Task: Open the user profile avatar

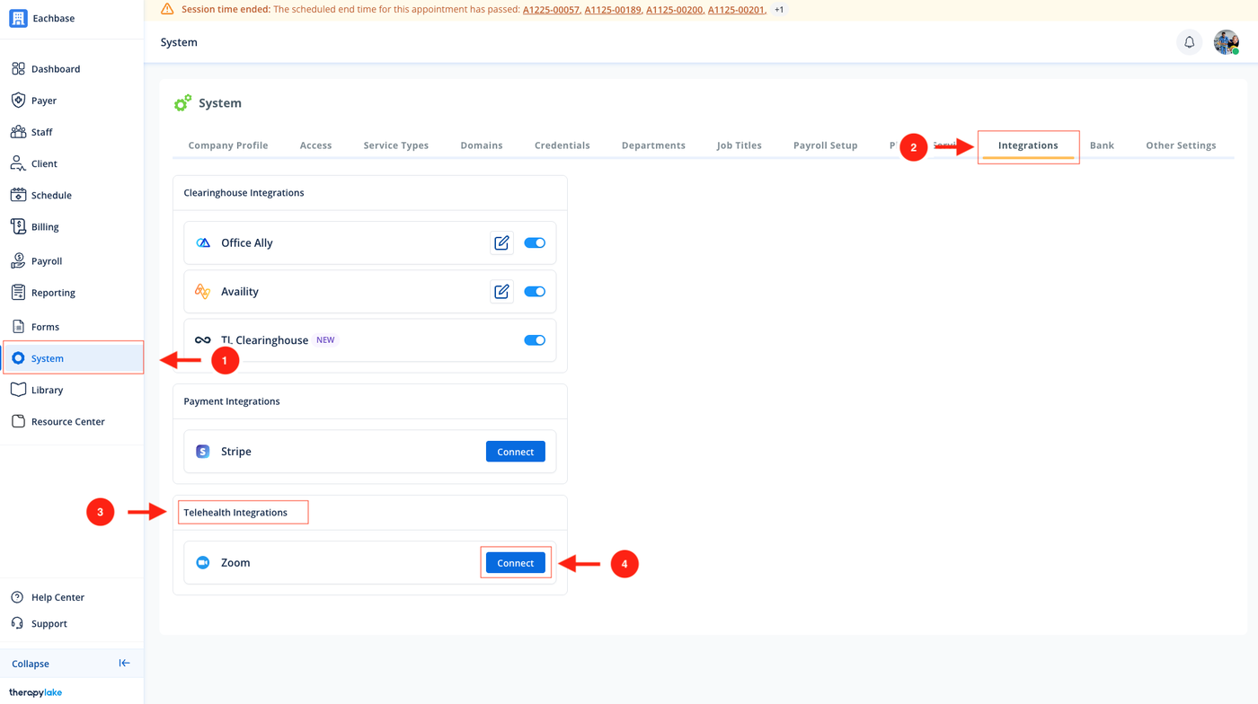Action: pyautogui.click(x=1226, y=42)
